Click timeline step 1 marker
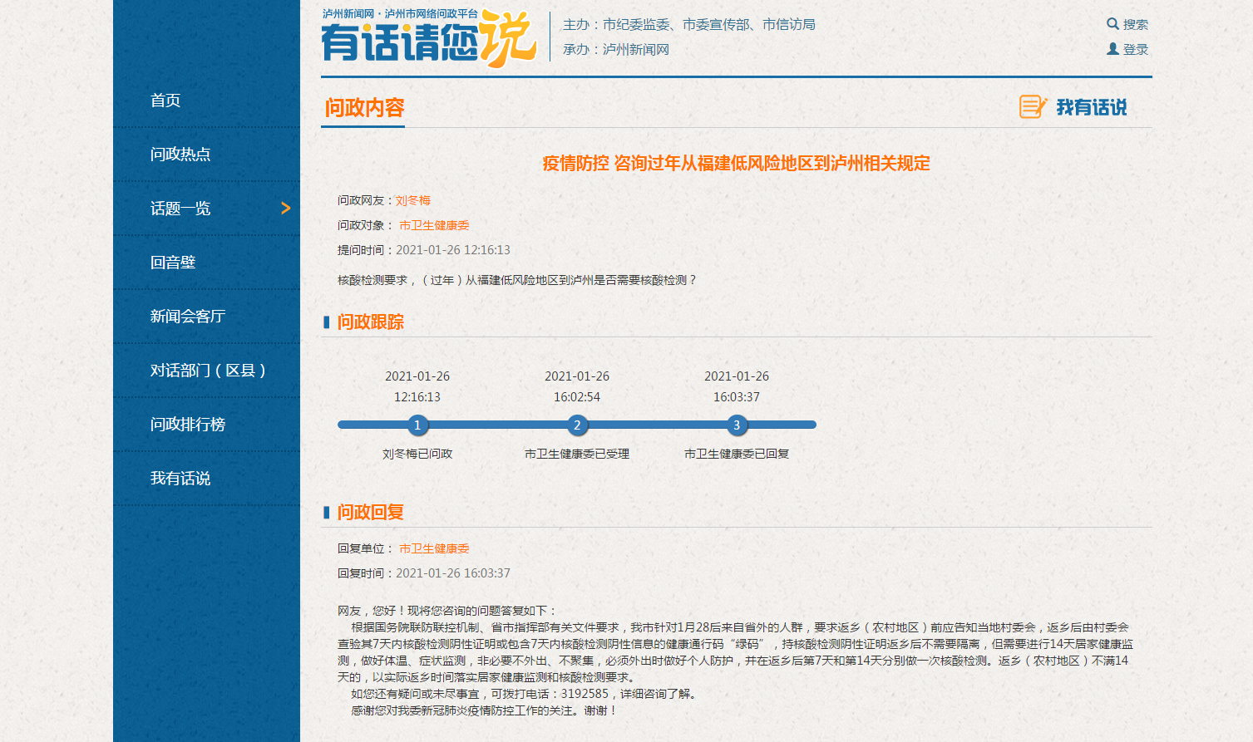 [417, 425]
